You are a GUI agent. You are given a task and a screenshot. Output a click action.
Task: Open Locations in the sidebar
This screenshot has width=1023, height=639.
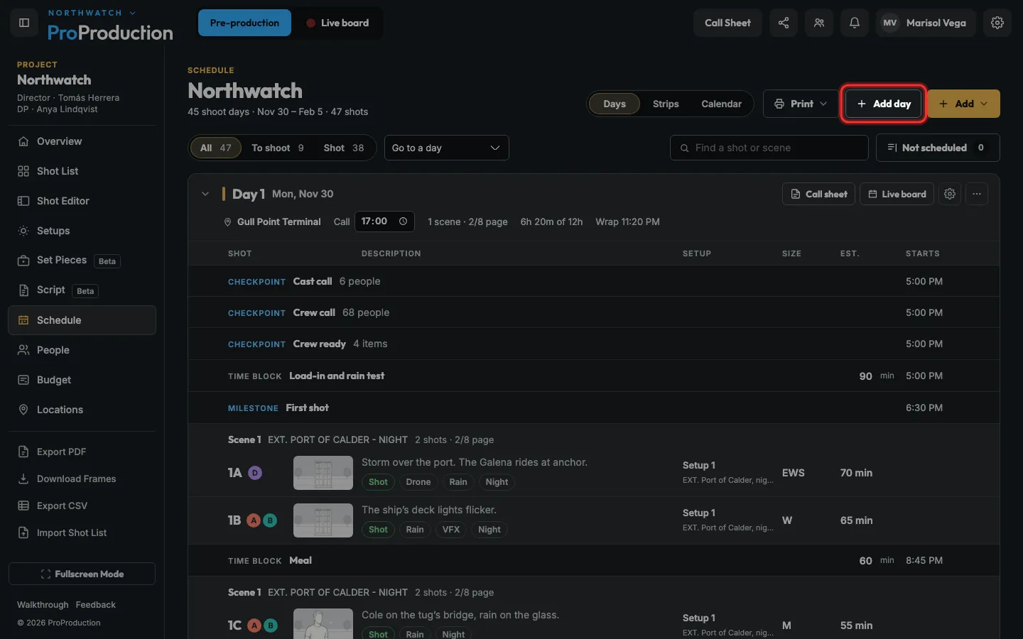(x=82, y=410)
